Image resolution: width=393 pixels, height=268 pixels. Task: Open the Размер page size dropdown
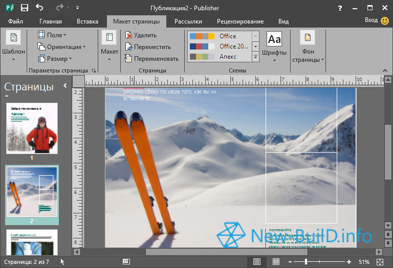(x=55, y=59)
